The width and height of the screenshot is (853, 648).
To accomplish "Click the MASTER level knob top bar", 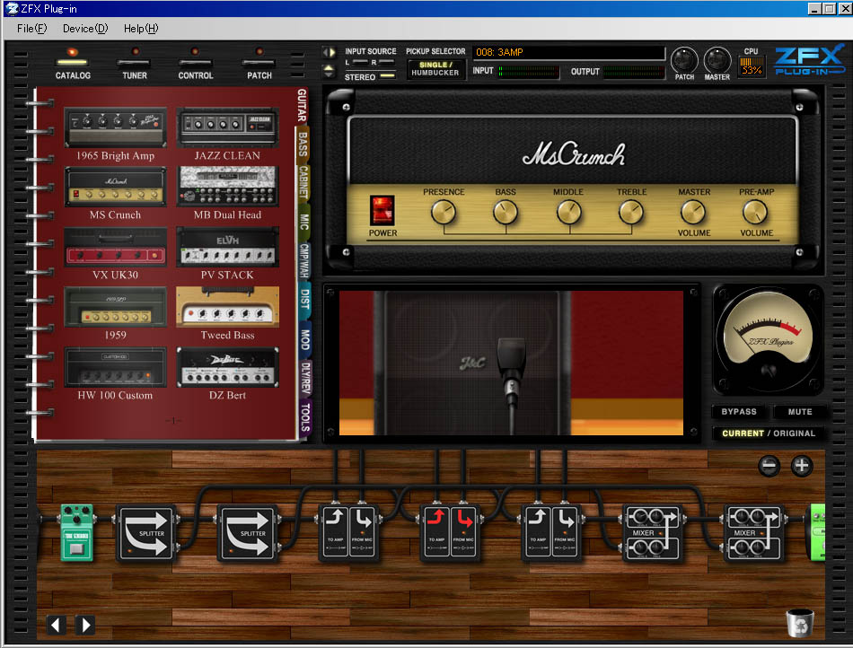I will tap(717, 60).
